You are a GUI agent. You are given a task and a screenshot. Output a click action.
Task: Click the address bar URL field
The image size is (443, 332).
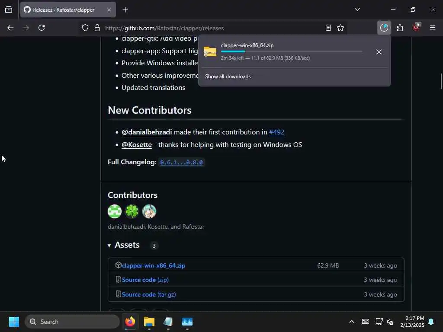point(212,28)
